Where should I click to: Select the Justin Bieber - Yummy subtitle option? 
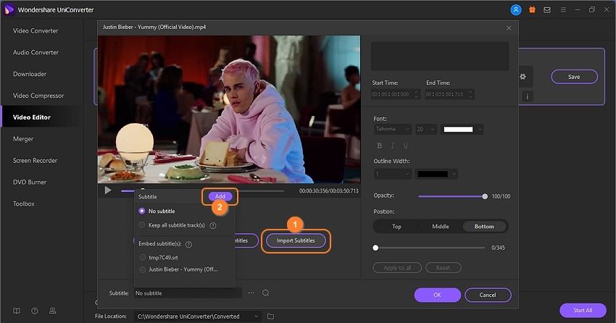coord(179,269)
